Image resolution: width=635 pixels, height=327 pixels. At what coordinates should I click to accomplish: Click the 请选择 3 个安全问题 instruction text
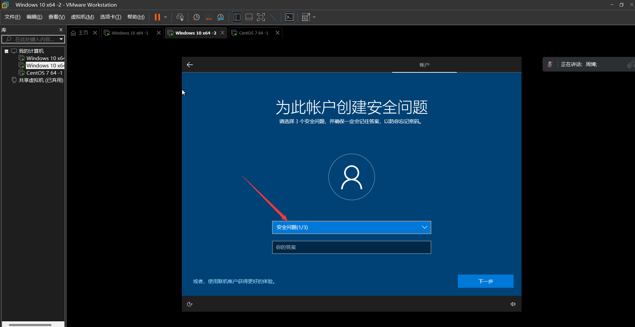[351, 122]
